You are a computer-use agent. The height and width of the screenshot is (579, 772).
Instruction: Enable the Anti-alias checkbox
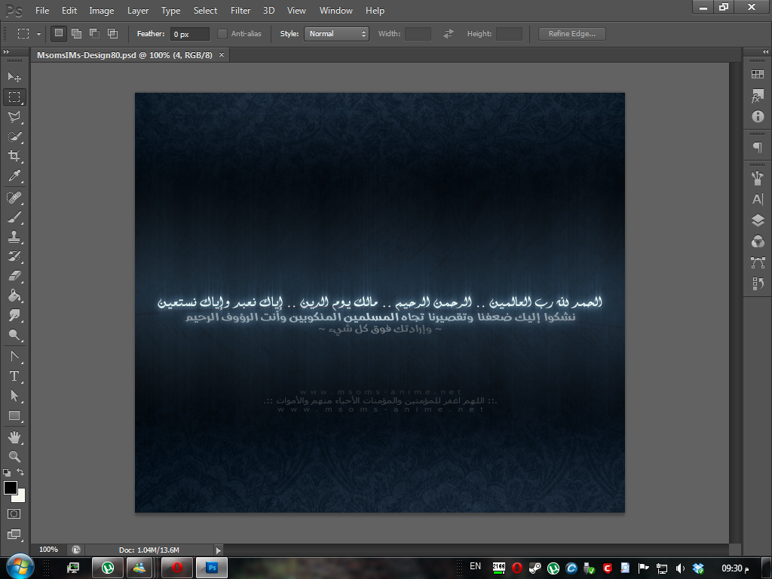(222, 34)
